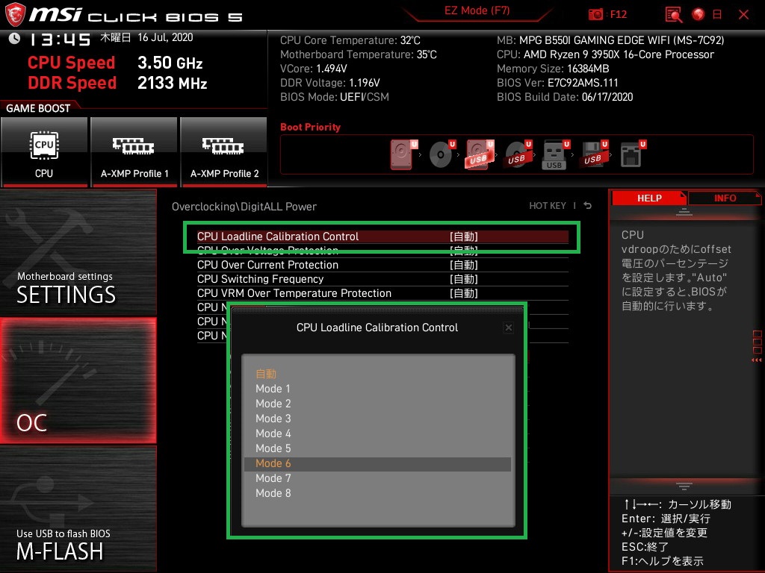Click the 日 icon next to the globe
Viewport: 765px width, 573px height.
(717, 15)
